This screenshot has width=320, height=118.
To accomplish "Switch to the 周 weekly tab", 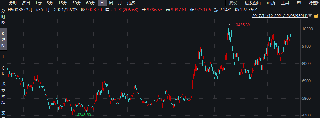I will 111,3.
